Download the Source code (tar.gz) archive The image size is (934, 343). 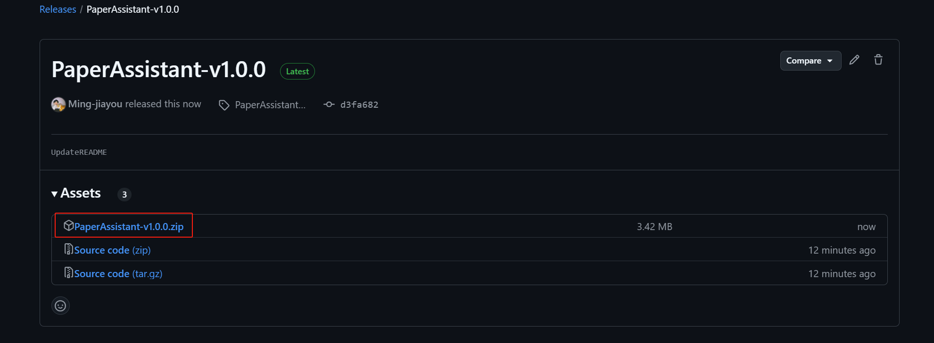pyautogui.click(x=113, y=273)
